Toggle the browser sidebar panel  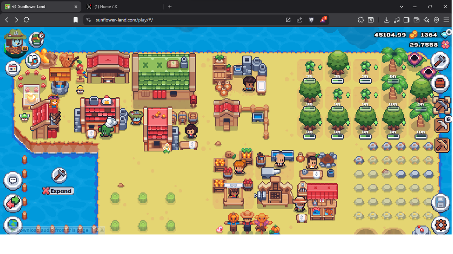click(407, 20)
